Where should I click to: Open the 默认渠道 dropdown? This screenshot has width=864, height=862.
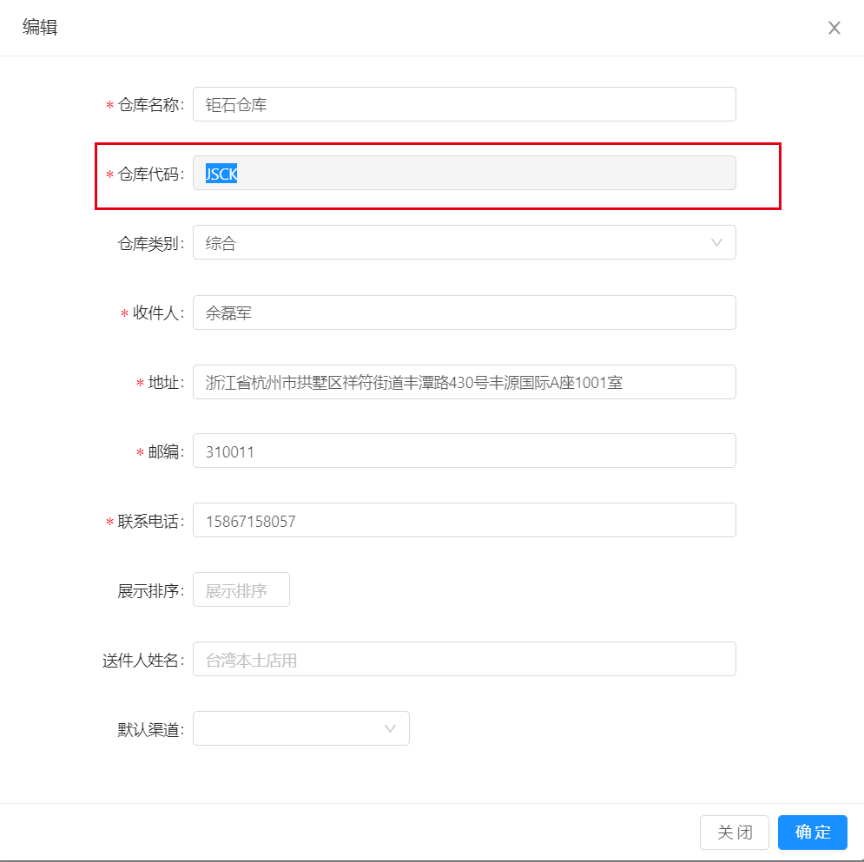coord(300,728)
